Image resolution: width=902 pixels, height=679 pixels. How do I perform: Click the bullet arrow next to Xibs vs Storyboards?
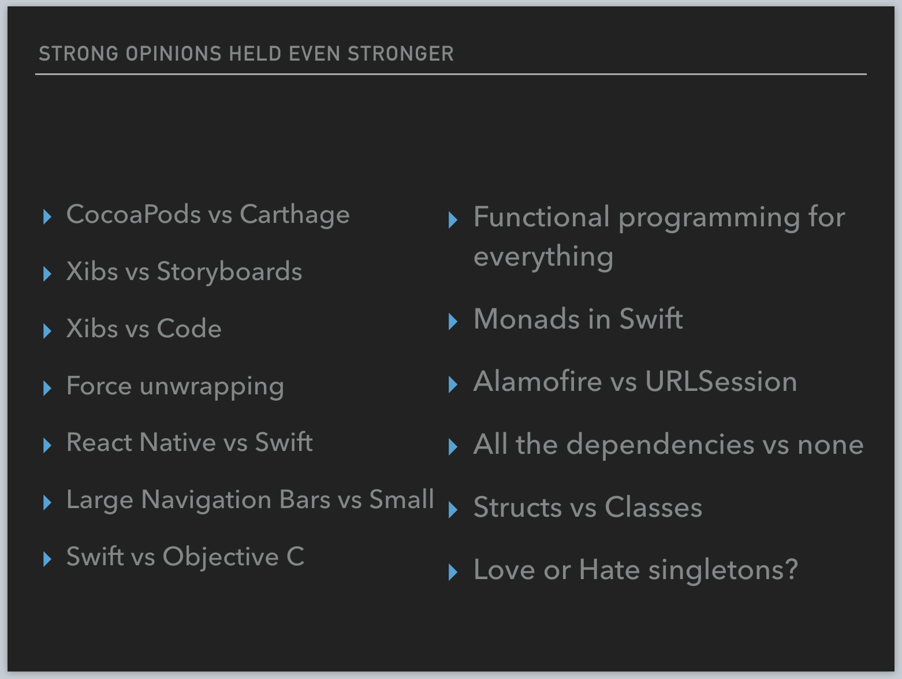tap(47, 274)
